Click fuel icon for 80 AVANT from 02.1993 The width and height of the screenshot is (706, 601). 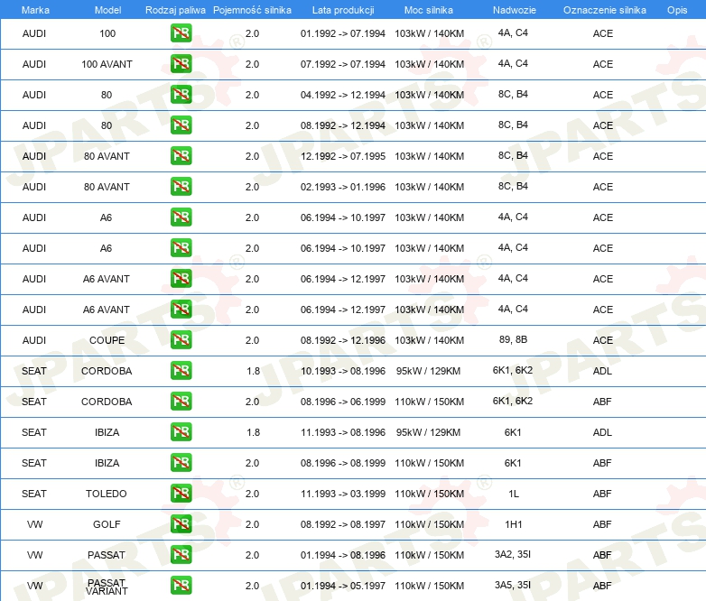(x=181, y=187)
